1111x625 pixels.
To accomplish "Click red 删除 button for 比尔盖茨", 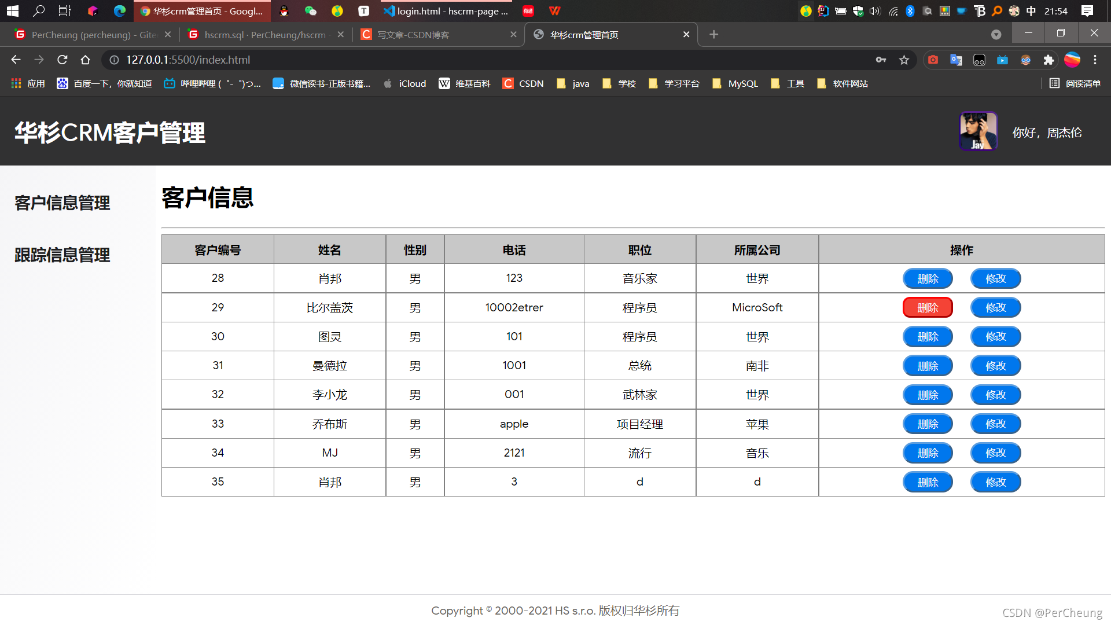I will coord(928,308).
